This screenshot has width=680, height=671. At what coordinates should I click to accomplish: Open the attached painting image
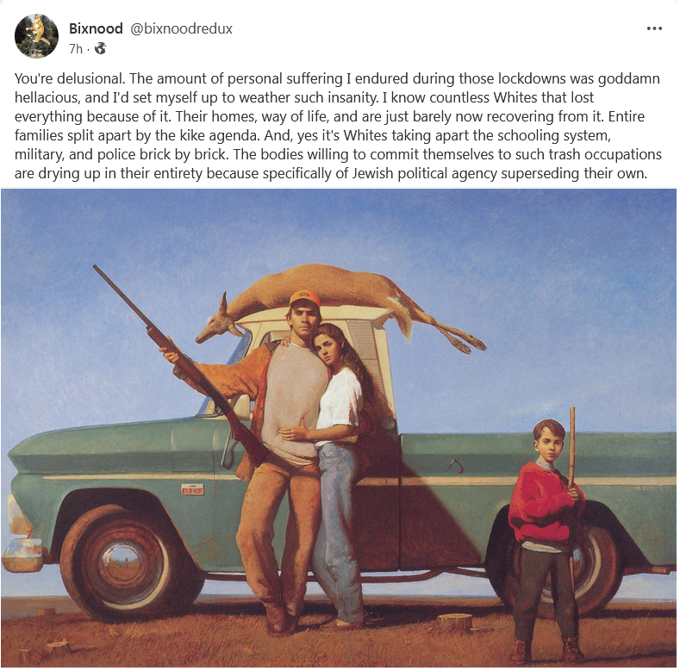338,428
